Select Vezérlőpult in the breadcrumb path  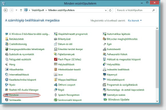(x=38, y=10)
